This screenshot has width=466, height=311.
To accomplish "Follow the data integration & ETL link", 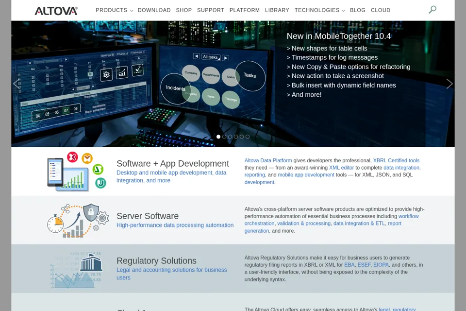I will click(359, 223).
